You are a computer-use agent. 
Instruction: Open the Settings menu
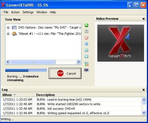click(28, 12)
